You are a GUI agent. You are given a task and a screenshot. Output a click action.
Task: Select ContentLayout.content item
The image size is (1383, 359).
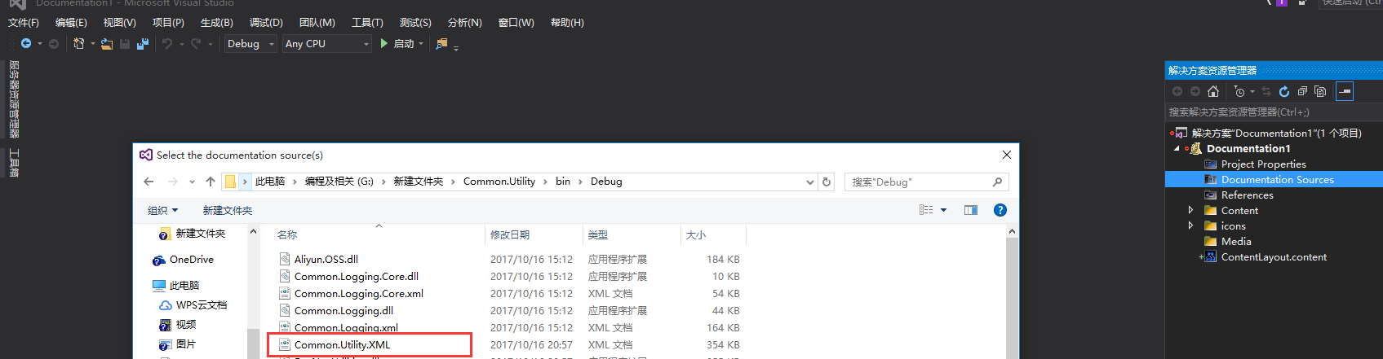pyautogui.click(x=1273, y=256)
